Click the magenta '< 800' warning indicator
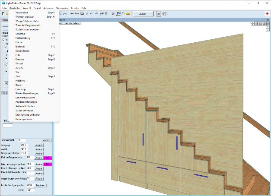The width and height of the screenshot is (271, 196). 48,158
